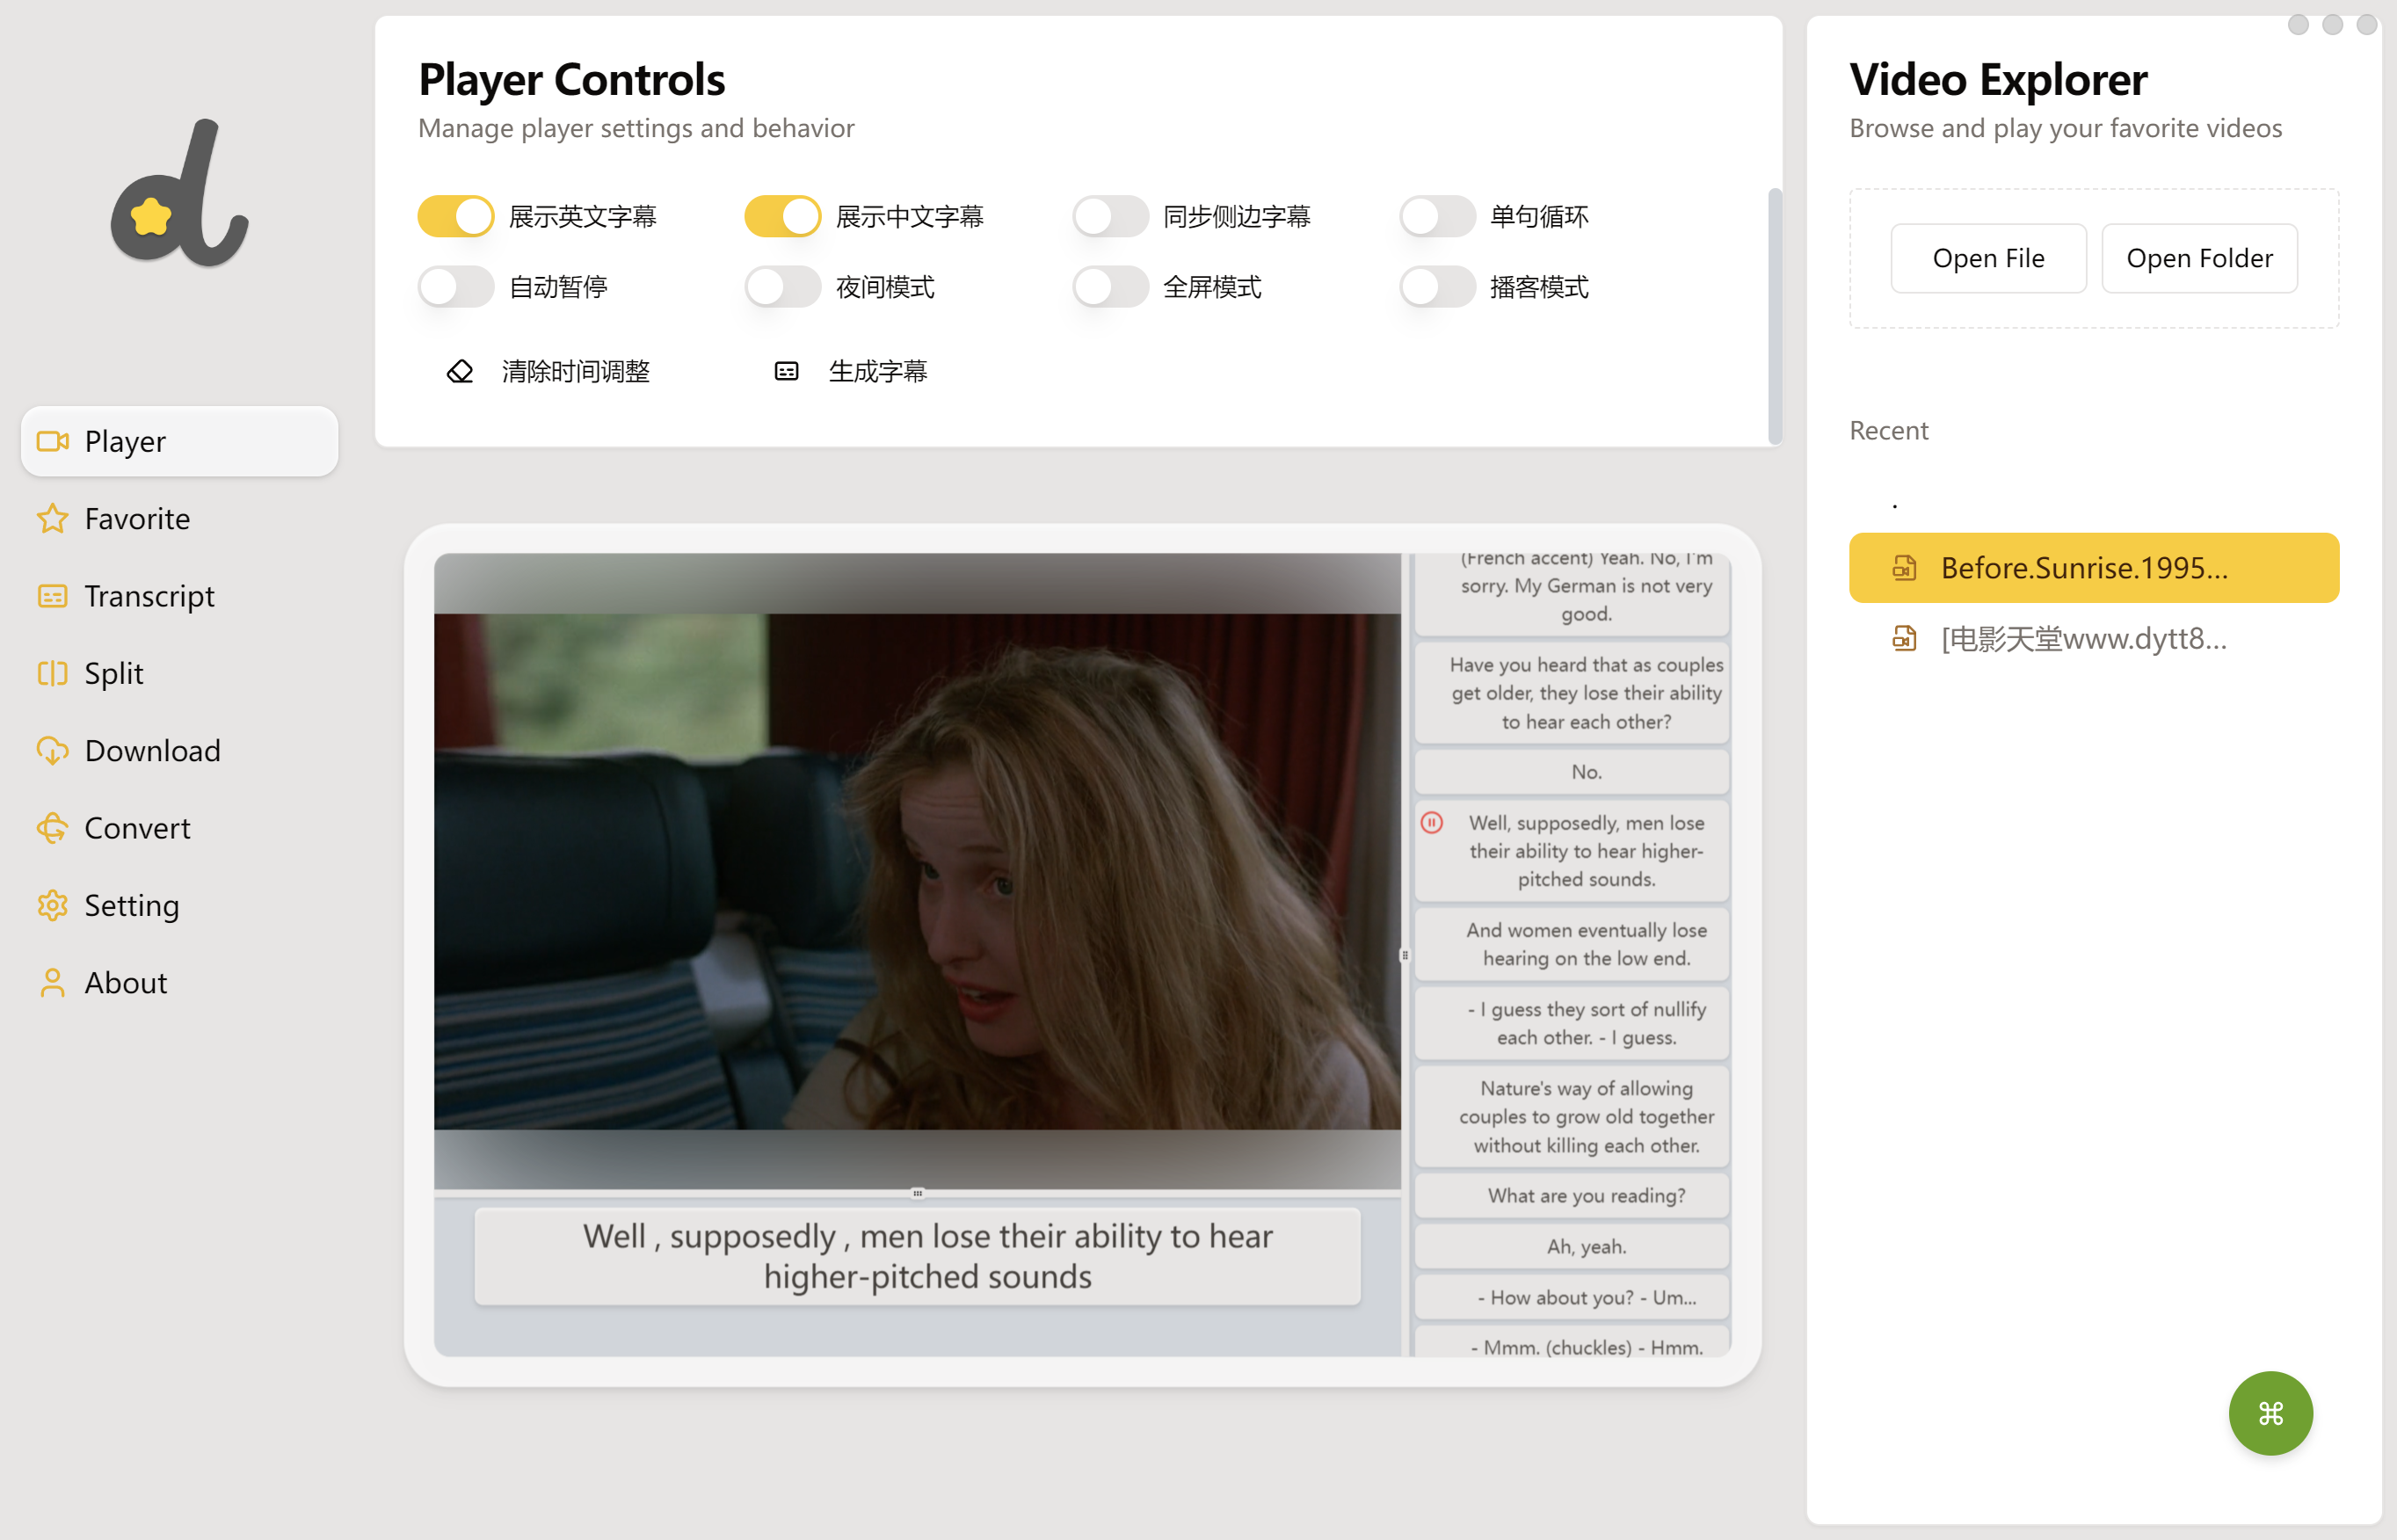Open Download page
2397x1540 pixels.
[x=180, y=750]
